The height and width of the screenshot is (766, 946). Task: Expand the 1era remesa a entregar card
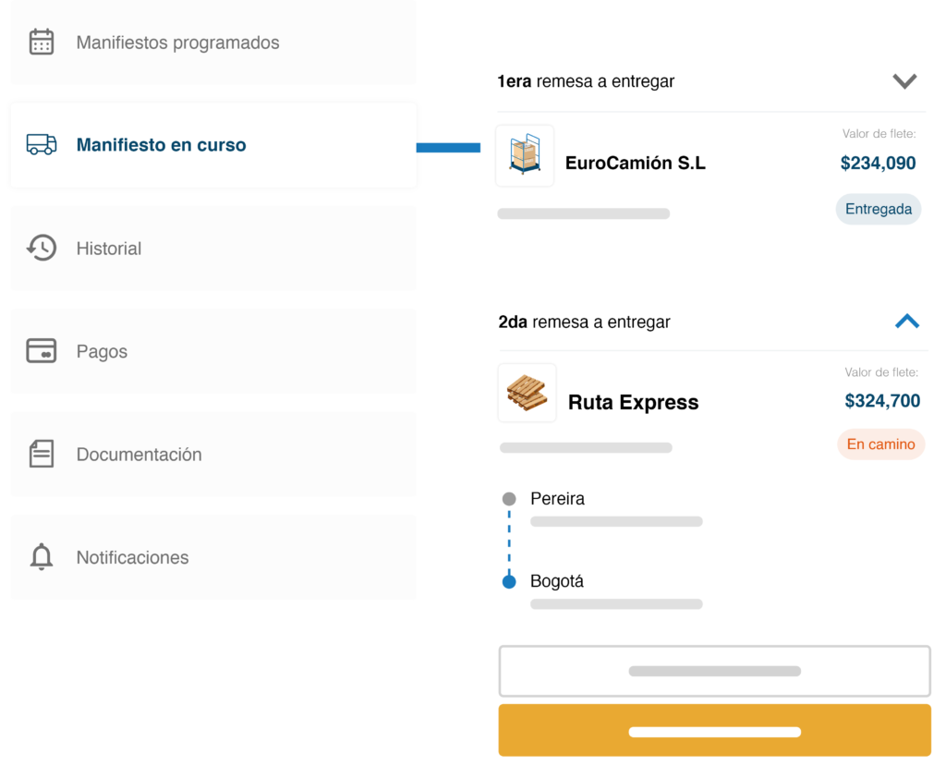(904, 81)
